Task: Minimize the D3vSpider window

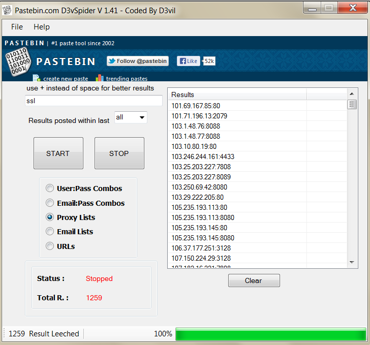Action: (x=312, y=8)
